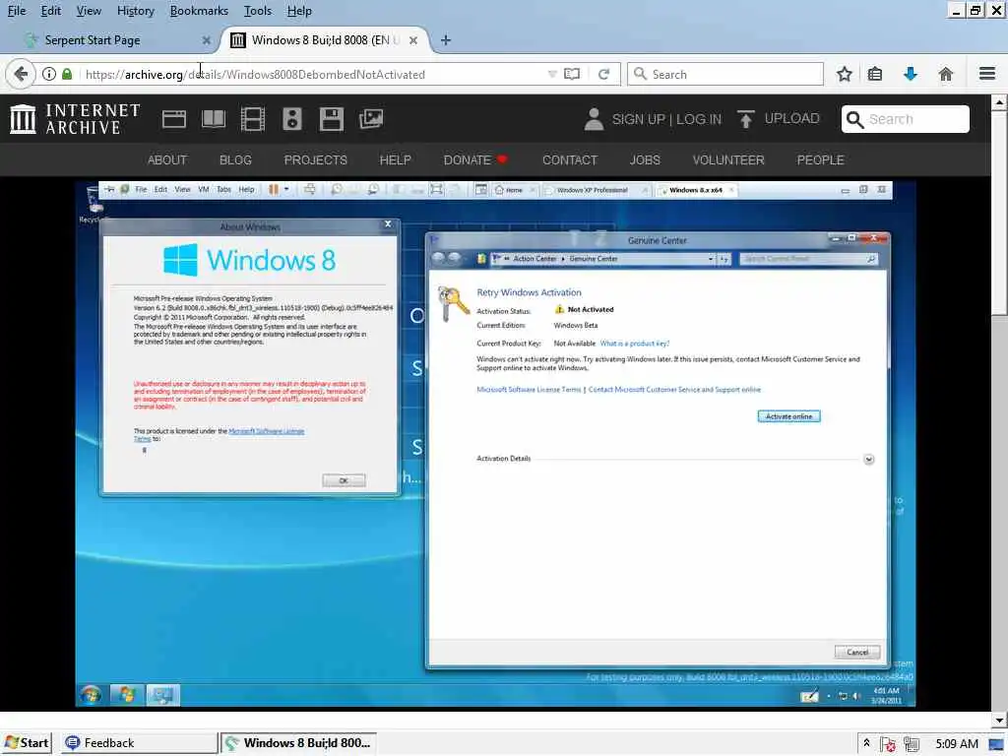Open the Texts book icon
Image resolution: width=1008 pixels, height=756 pixels.
click(214, 119)
